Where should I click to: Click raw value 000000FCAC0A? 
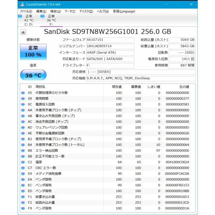[177, 174]
